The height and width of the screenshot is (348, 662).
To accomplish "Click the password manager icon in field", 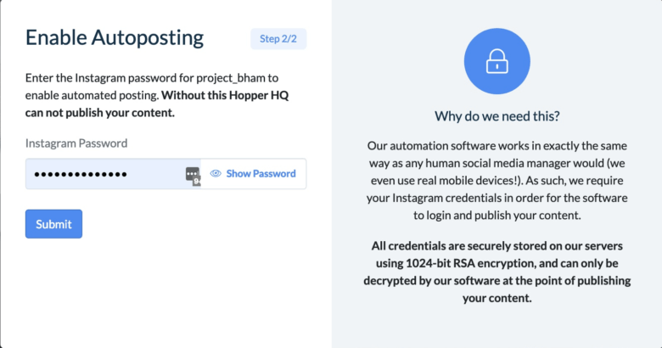I will [193, 174].
